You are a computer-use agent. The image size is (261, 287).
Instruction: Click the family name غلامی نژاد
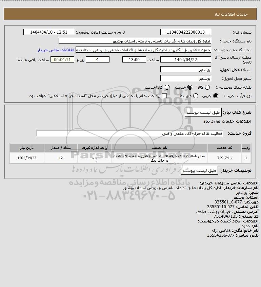(221, 231)
